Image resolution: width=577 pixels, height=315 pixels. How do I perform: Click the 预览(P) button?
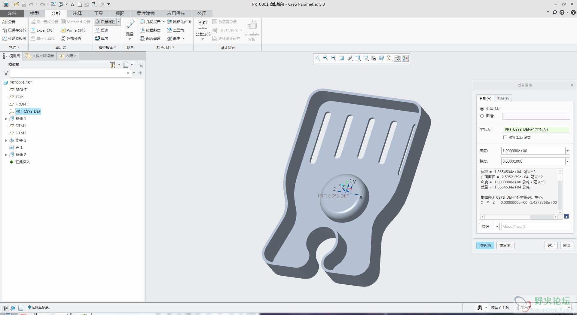[x=485, y=246]
